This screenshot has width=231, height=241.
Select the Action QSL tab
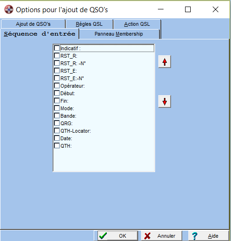137,24
